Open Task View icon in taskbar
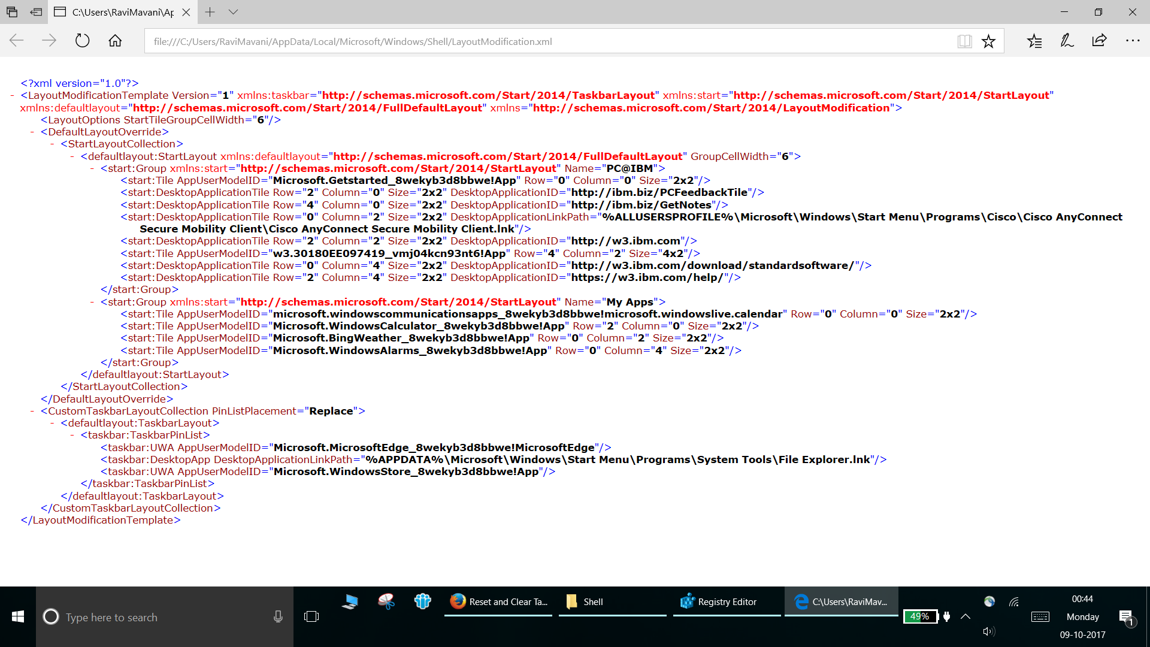The image size is (1150, 647). click(311, 616)
